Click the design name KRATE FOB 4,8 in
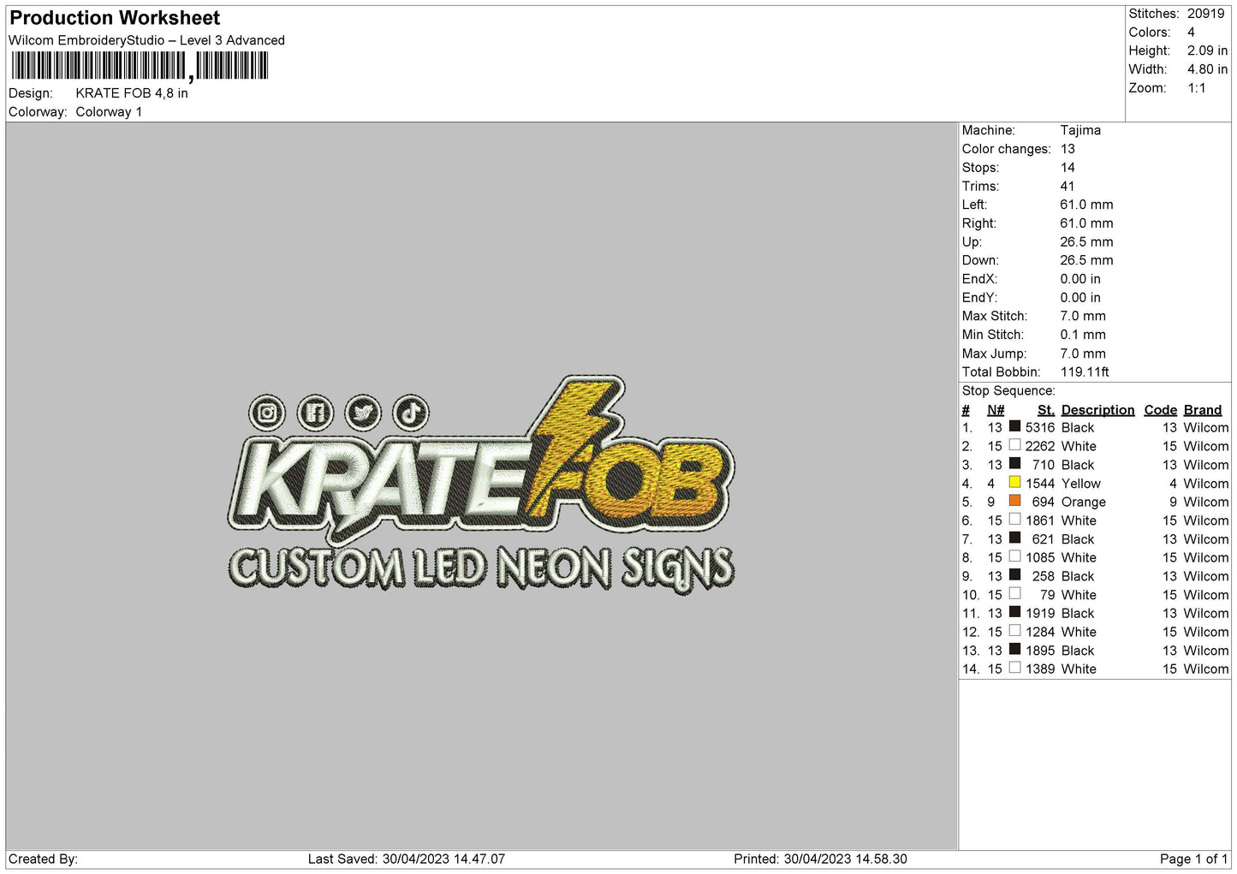1237x874 pixels. pyautogui.click(x=132, y=93)
